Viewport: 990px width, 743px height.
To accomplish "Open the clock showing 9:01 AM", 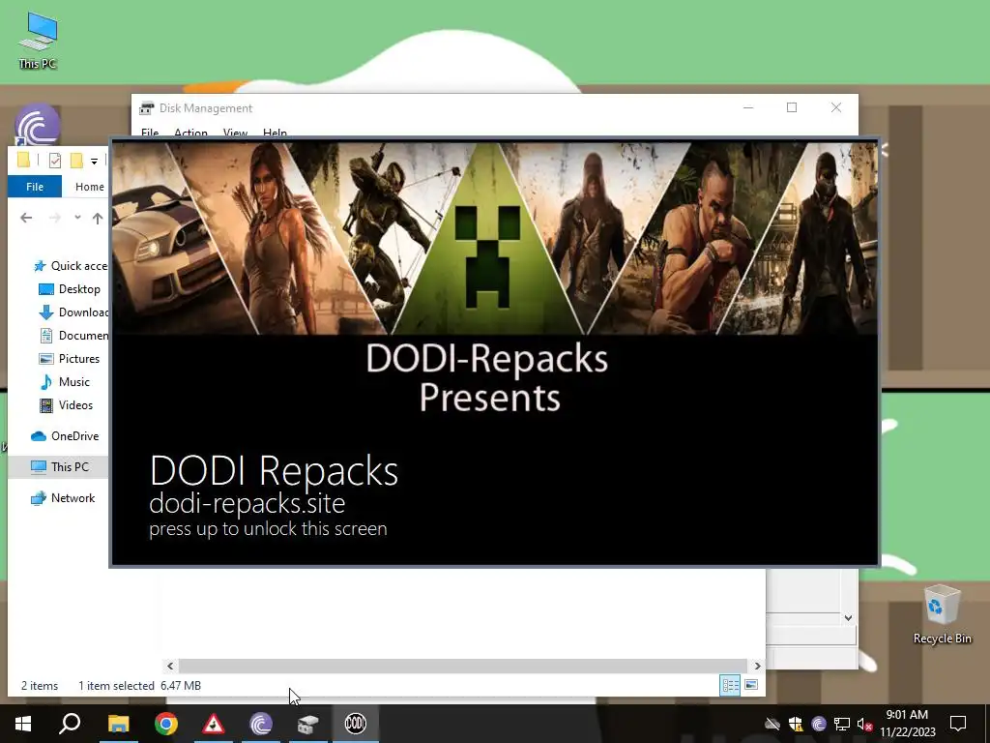I will click(907, 724).
